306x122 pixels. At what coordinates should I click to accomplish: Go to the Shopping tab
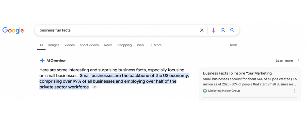[124, 45]
